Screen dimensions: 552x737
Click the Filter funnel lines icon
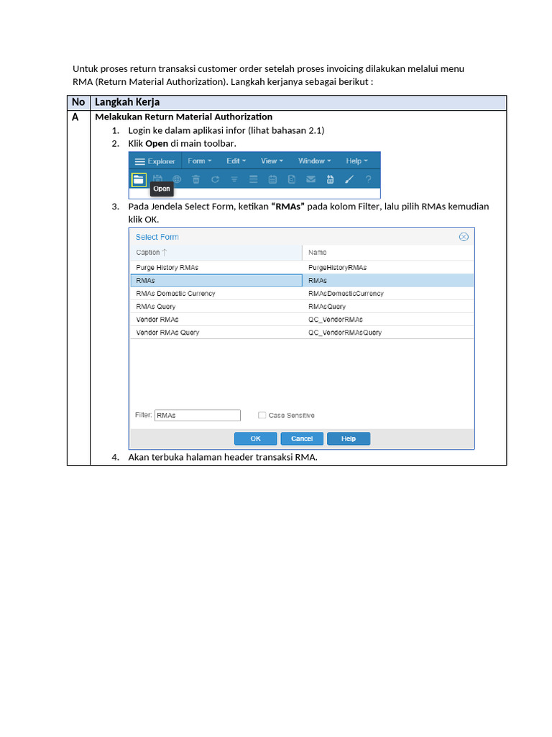tap(234, 179)
